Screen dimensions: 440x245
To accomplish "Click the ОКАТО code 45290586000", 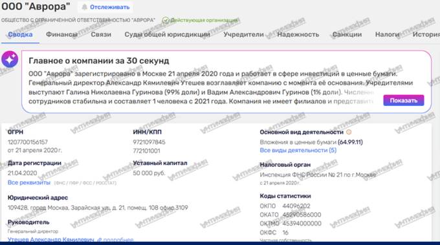I will coord(302,215).
